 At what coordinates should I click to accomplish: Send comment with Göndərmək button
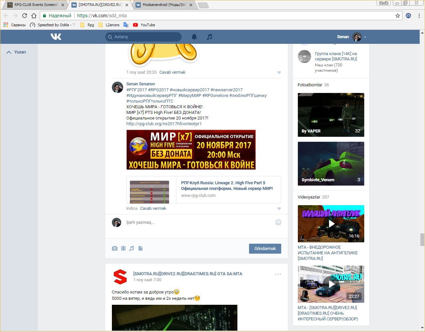[x=265, y=249]
